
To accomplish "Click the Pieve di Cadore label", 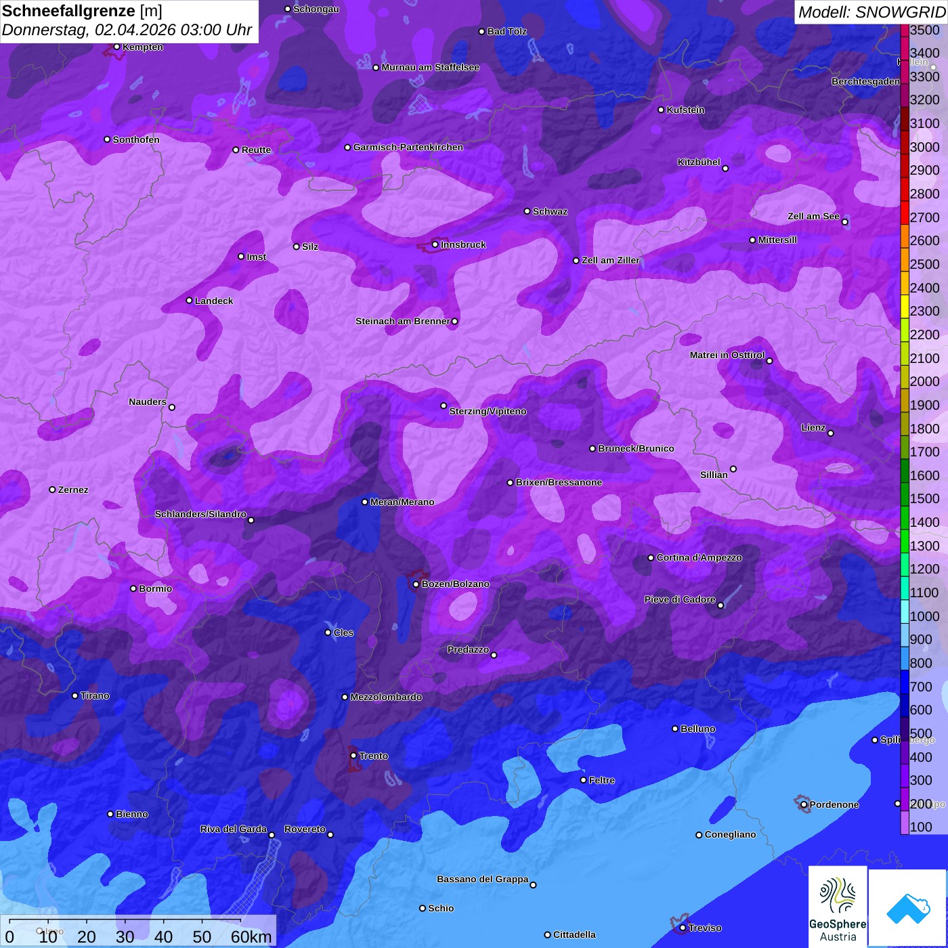I will [x=680, y=599].
